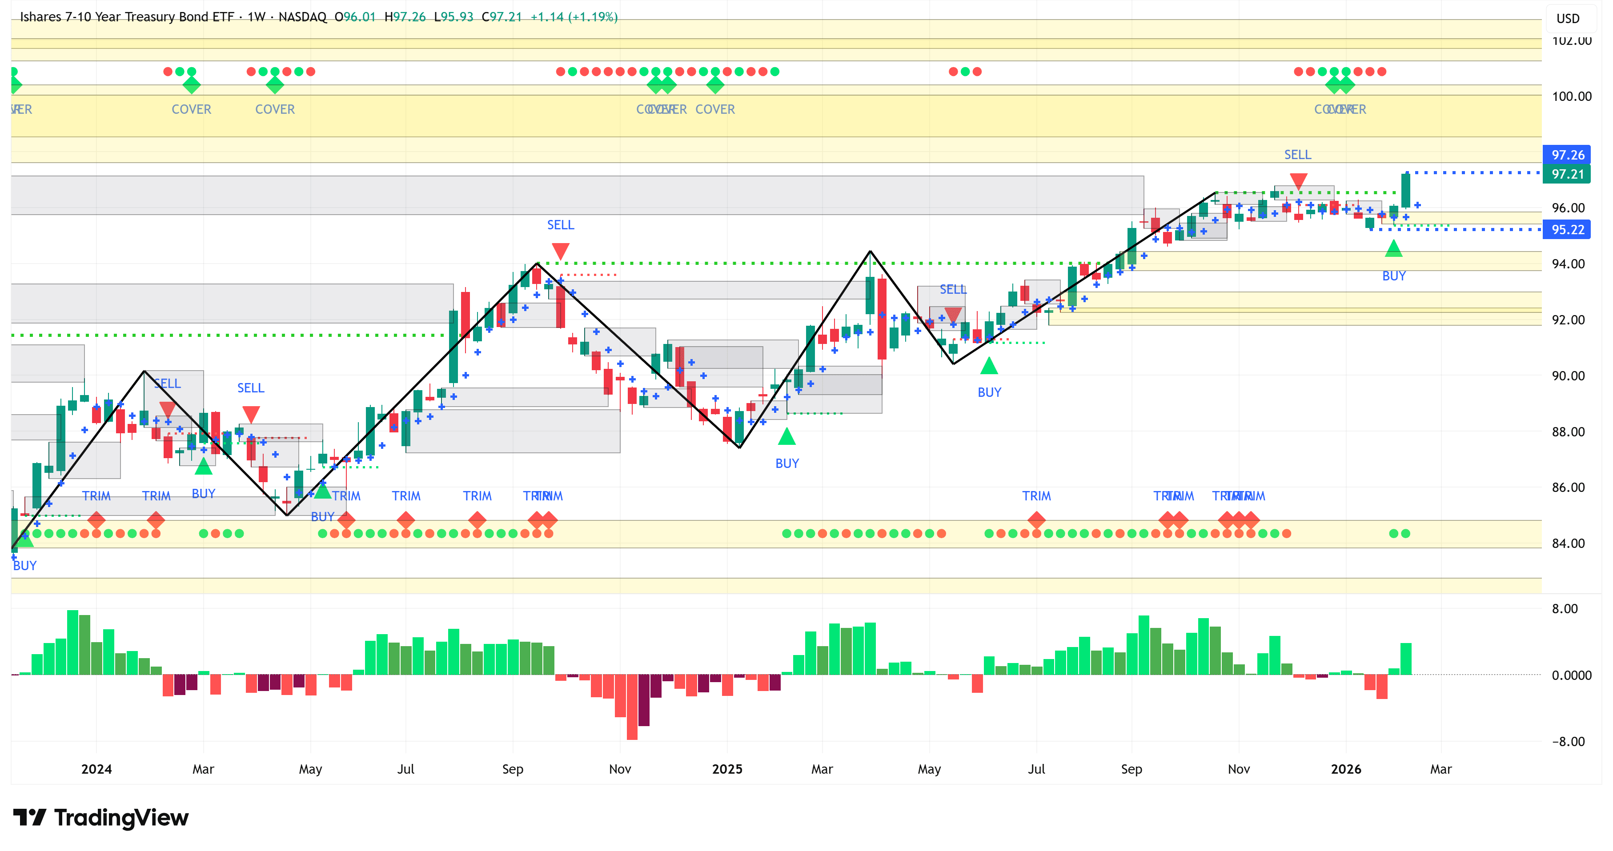Click the TradingView logo

point(100,818)
